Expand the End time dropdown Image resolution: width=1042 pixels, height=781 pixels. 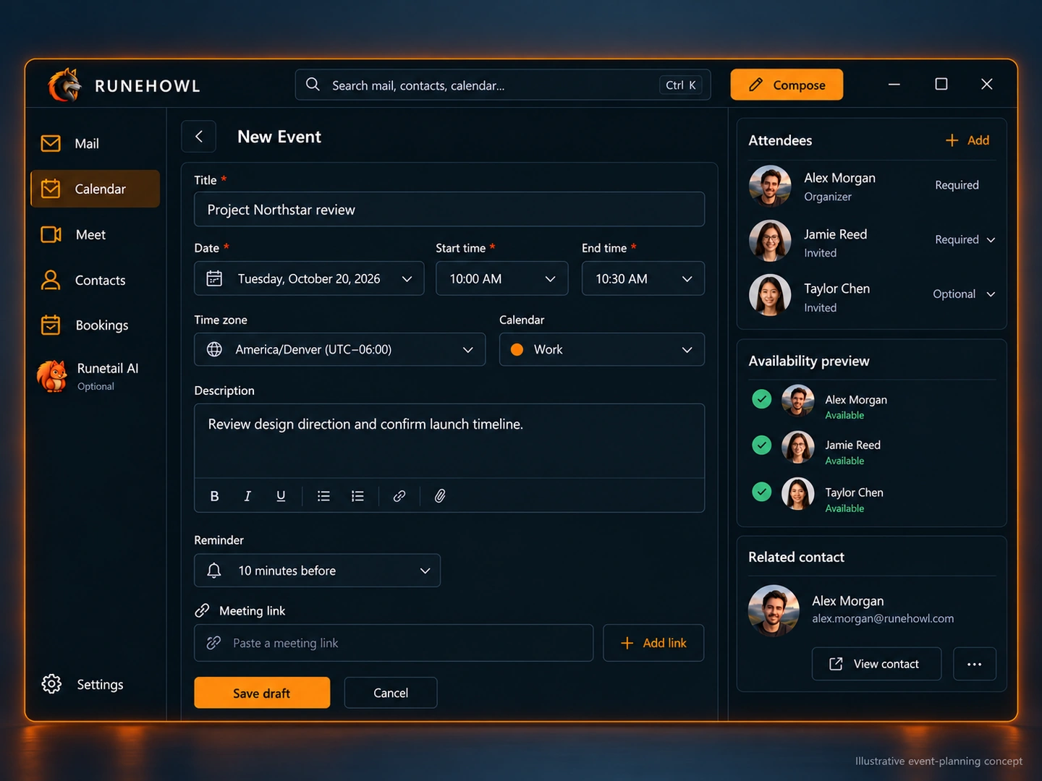click(x=643, y=278)
